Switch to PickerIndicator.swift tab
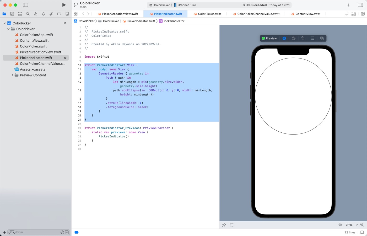Image resolution: width=367 pixels, height=236 pixels. [x=166, y=14]
